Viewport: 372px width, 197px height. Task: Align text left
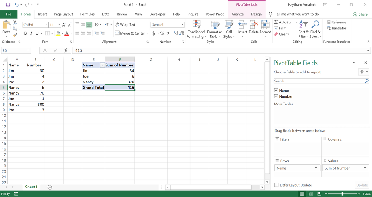(x=77, y=33)
